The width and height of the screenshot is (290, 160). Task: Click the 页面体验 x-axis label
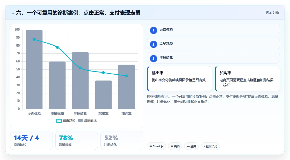pos(34,114)
